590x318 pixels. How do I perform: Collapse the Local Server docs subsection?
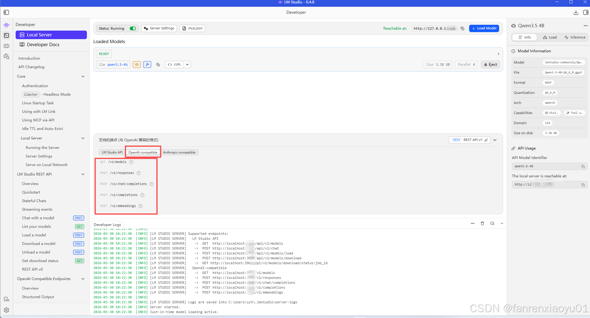[x=83, y=138]
